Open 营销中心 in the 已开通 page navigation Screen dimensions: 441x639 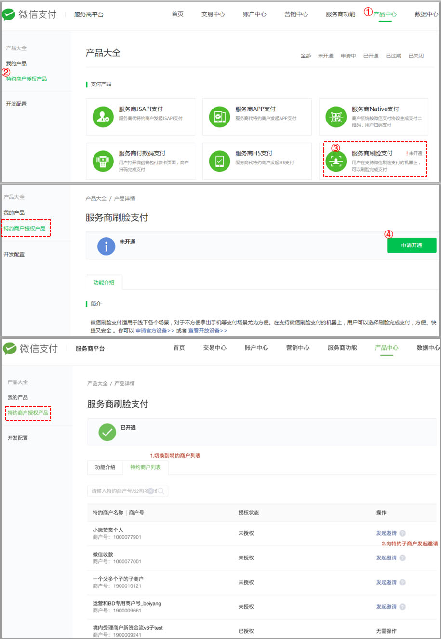tap(297, 348)
